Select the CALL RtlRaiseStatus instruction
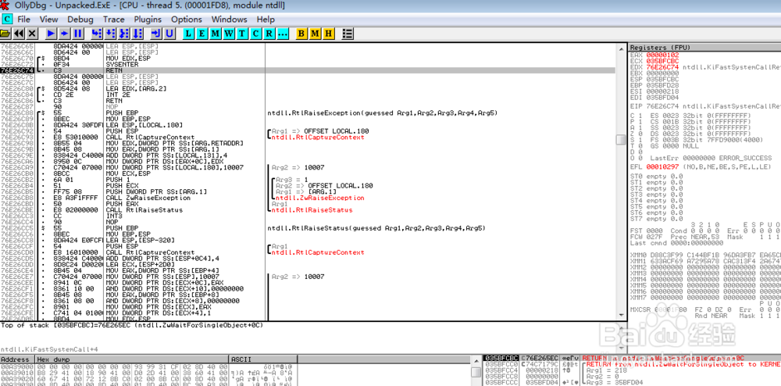Viewport: 781px width, 386px height. click(x=307, y=209)
